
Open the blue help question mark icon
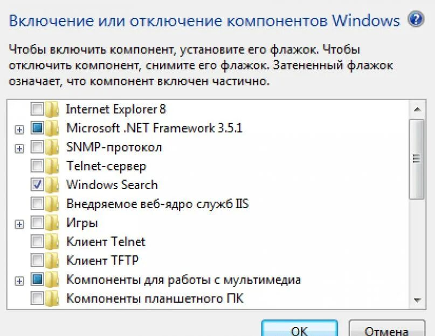(416, 19)
